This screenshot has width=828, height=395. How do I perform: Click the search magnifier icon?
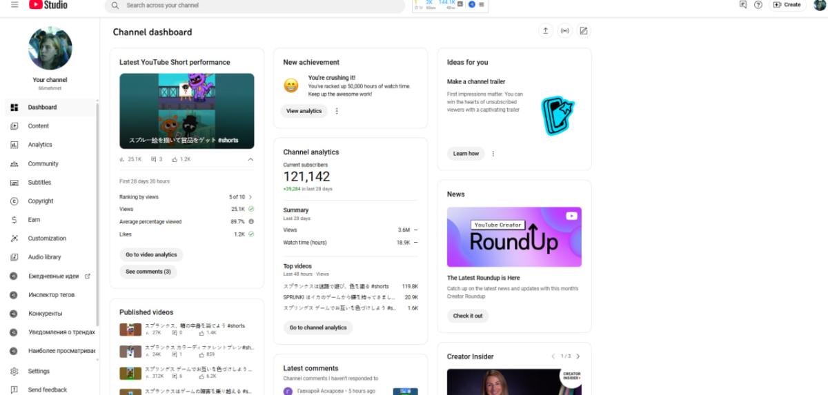pos(115,5)
